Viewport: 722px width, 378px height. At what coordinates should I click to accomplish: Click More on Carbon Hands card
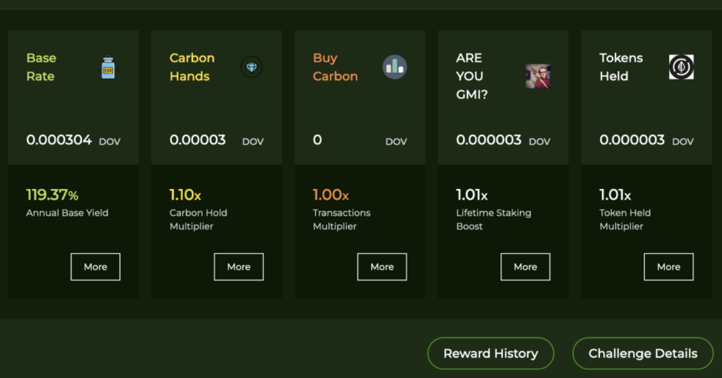click(238, 267)
